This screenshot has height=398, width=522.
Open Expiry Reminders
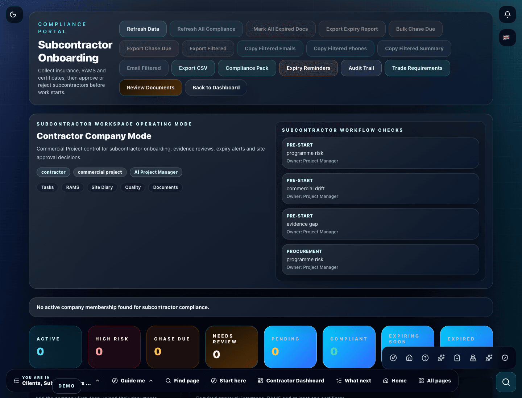pyautogui.click(x=308, y=68)
